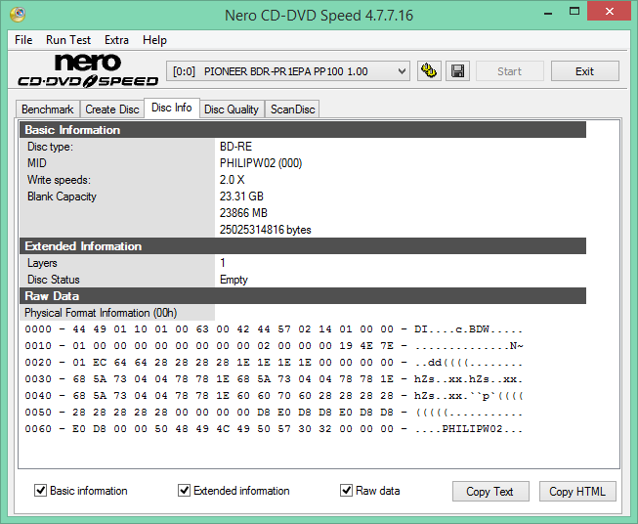Click the Disc type label
The width and height of the screenshot is (638, 524).
(x=50, y=147)
